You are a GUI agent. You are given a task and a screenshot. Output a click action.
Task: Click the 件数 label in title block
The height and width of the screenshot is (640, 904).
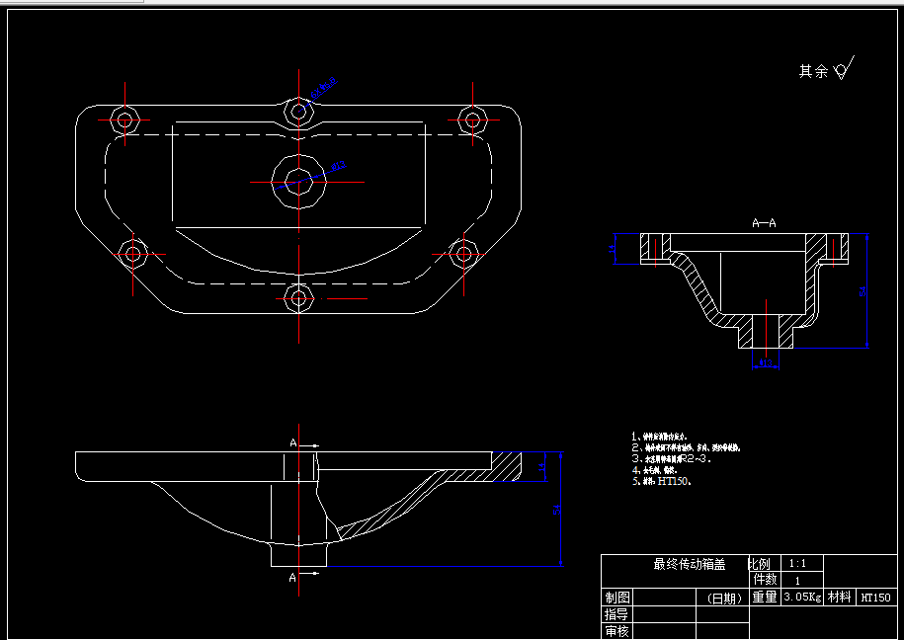(x=765, y=579)
